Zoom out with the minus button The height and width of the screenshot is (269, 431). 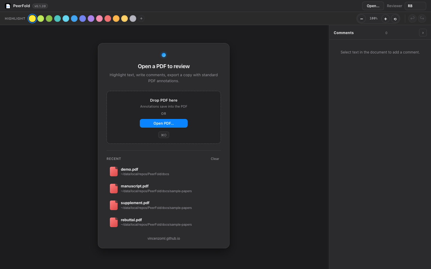(x=362, y=19)
